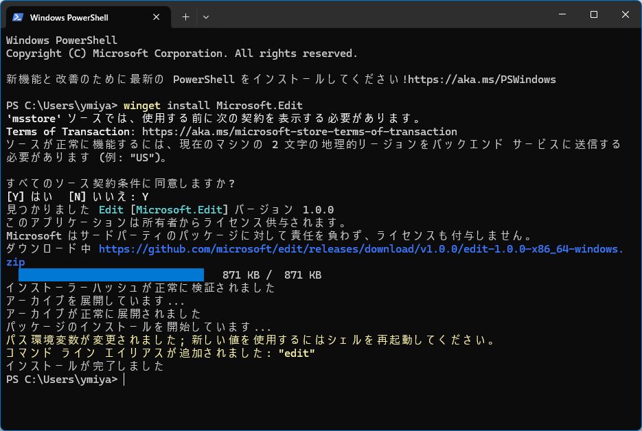
Task: Click the '[Y] はい' option text
Action: pos(30,197)
